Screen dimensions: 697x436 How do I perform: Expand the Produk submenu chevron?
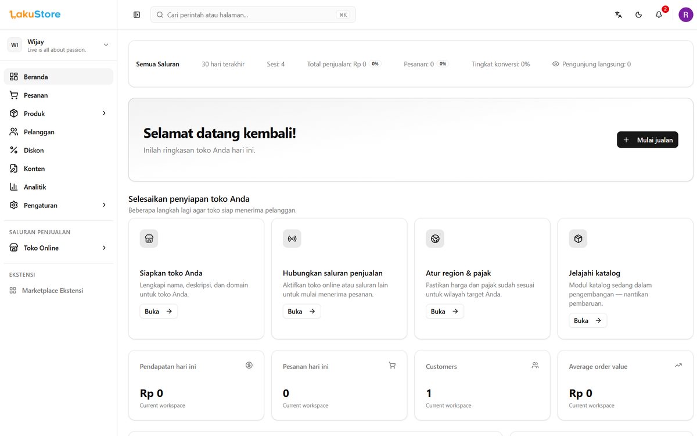coord(105,113)
